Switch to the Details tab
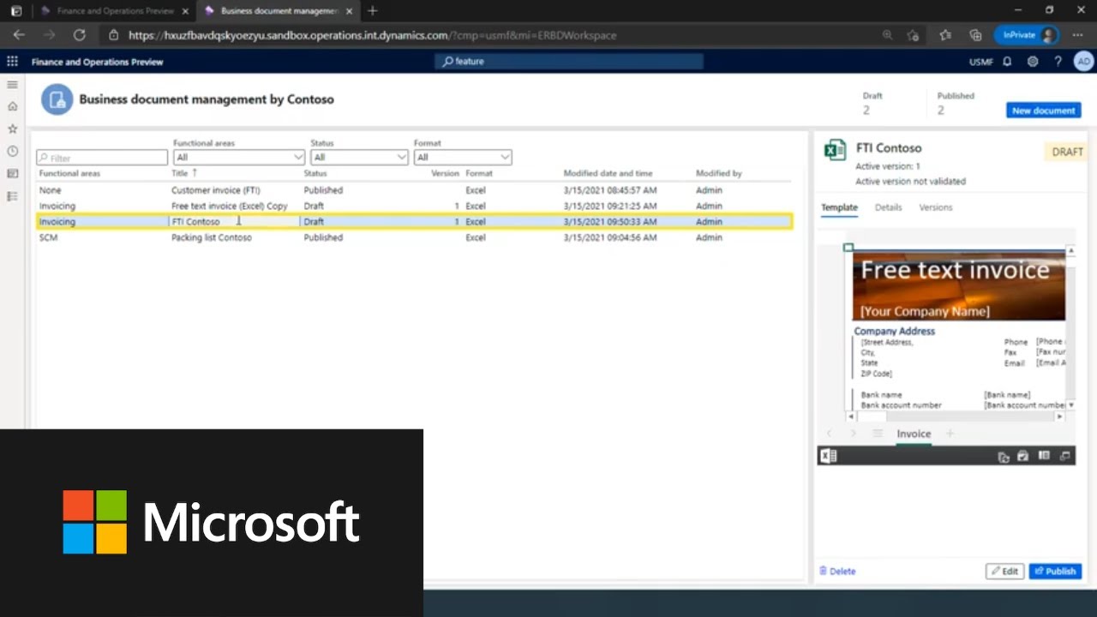1097x617 pixels. (888, 207)
